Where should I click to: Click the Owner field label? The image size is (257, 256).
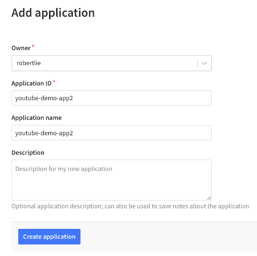point(21,48)
